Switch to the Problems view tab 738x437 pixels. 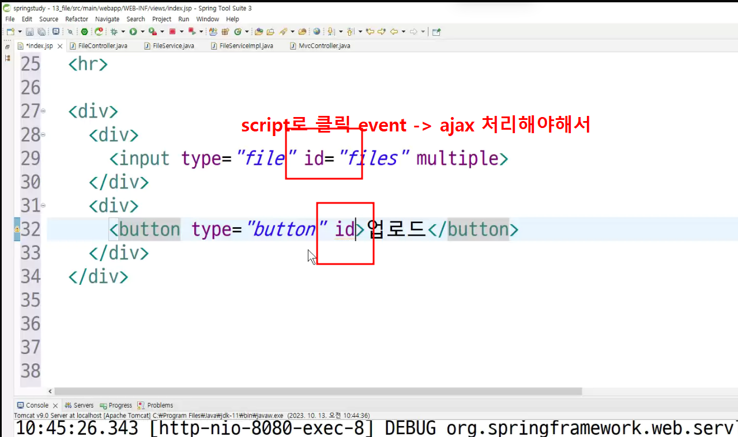[156, 405]
